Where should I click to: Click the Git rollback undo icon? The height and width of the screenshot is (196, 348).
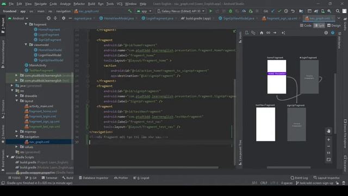click(x=293, y=11)
